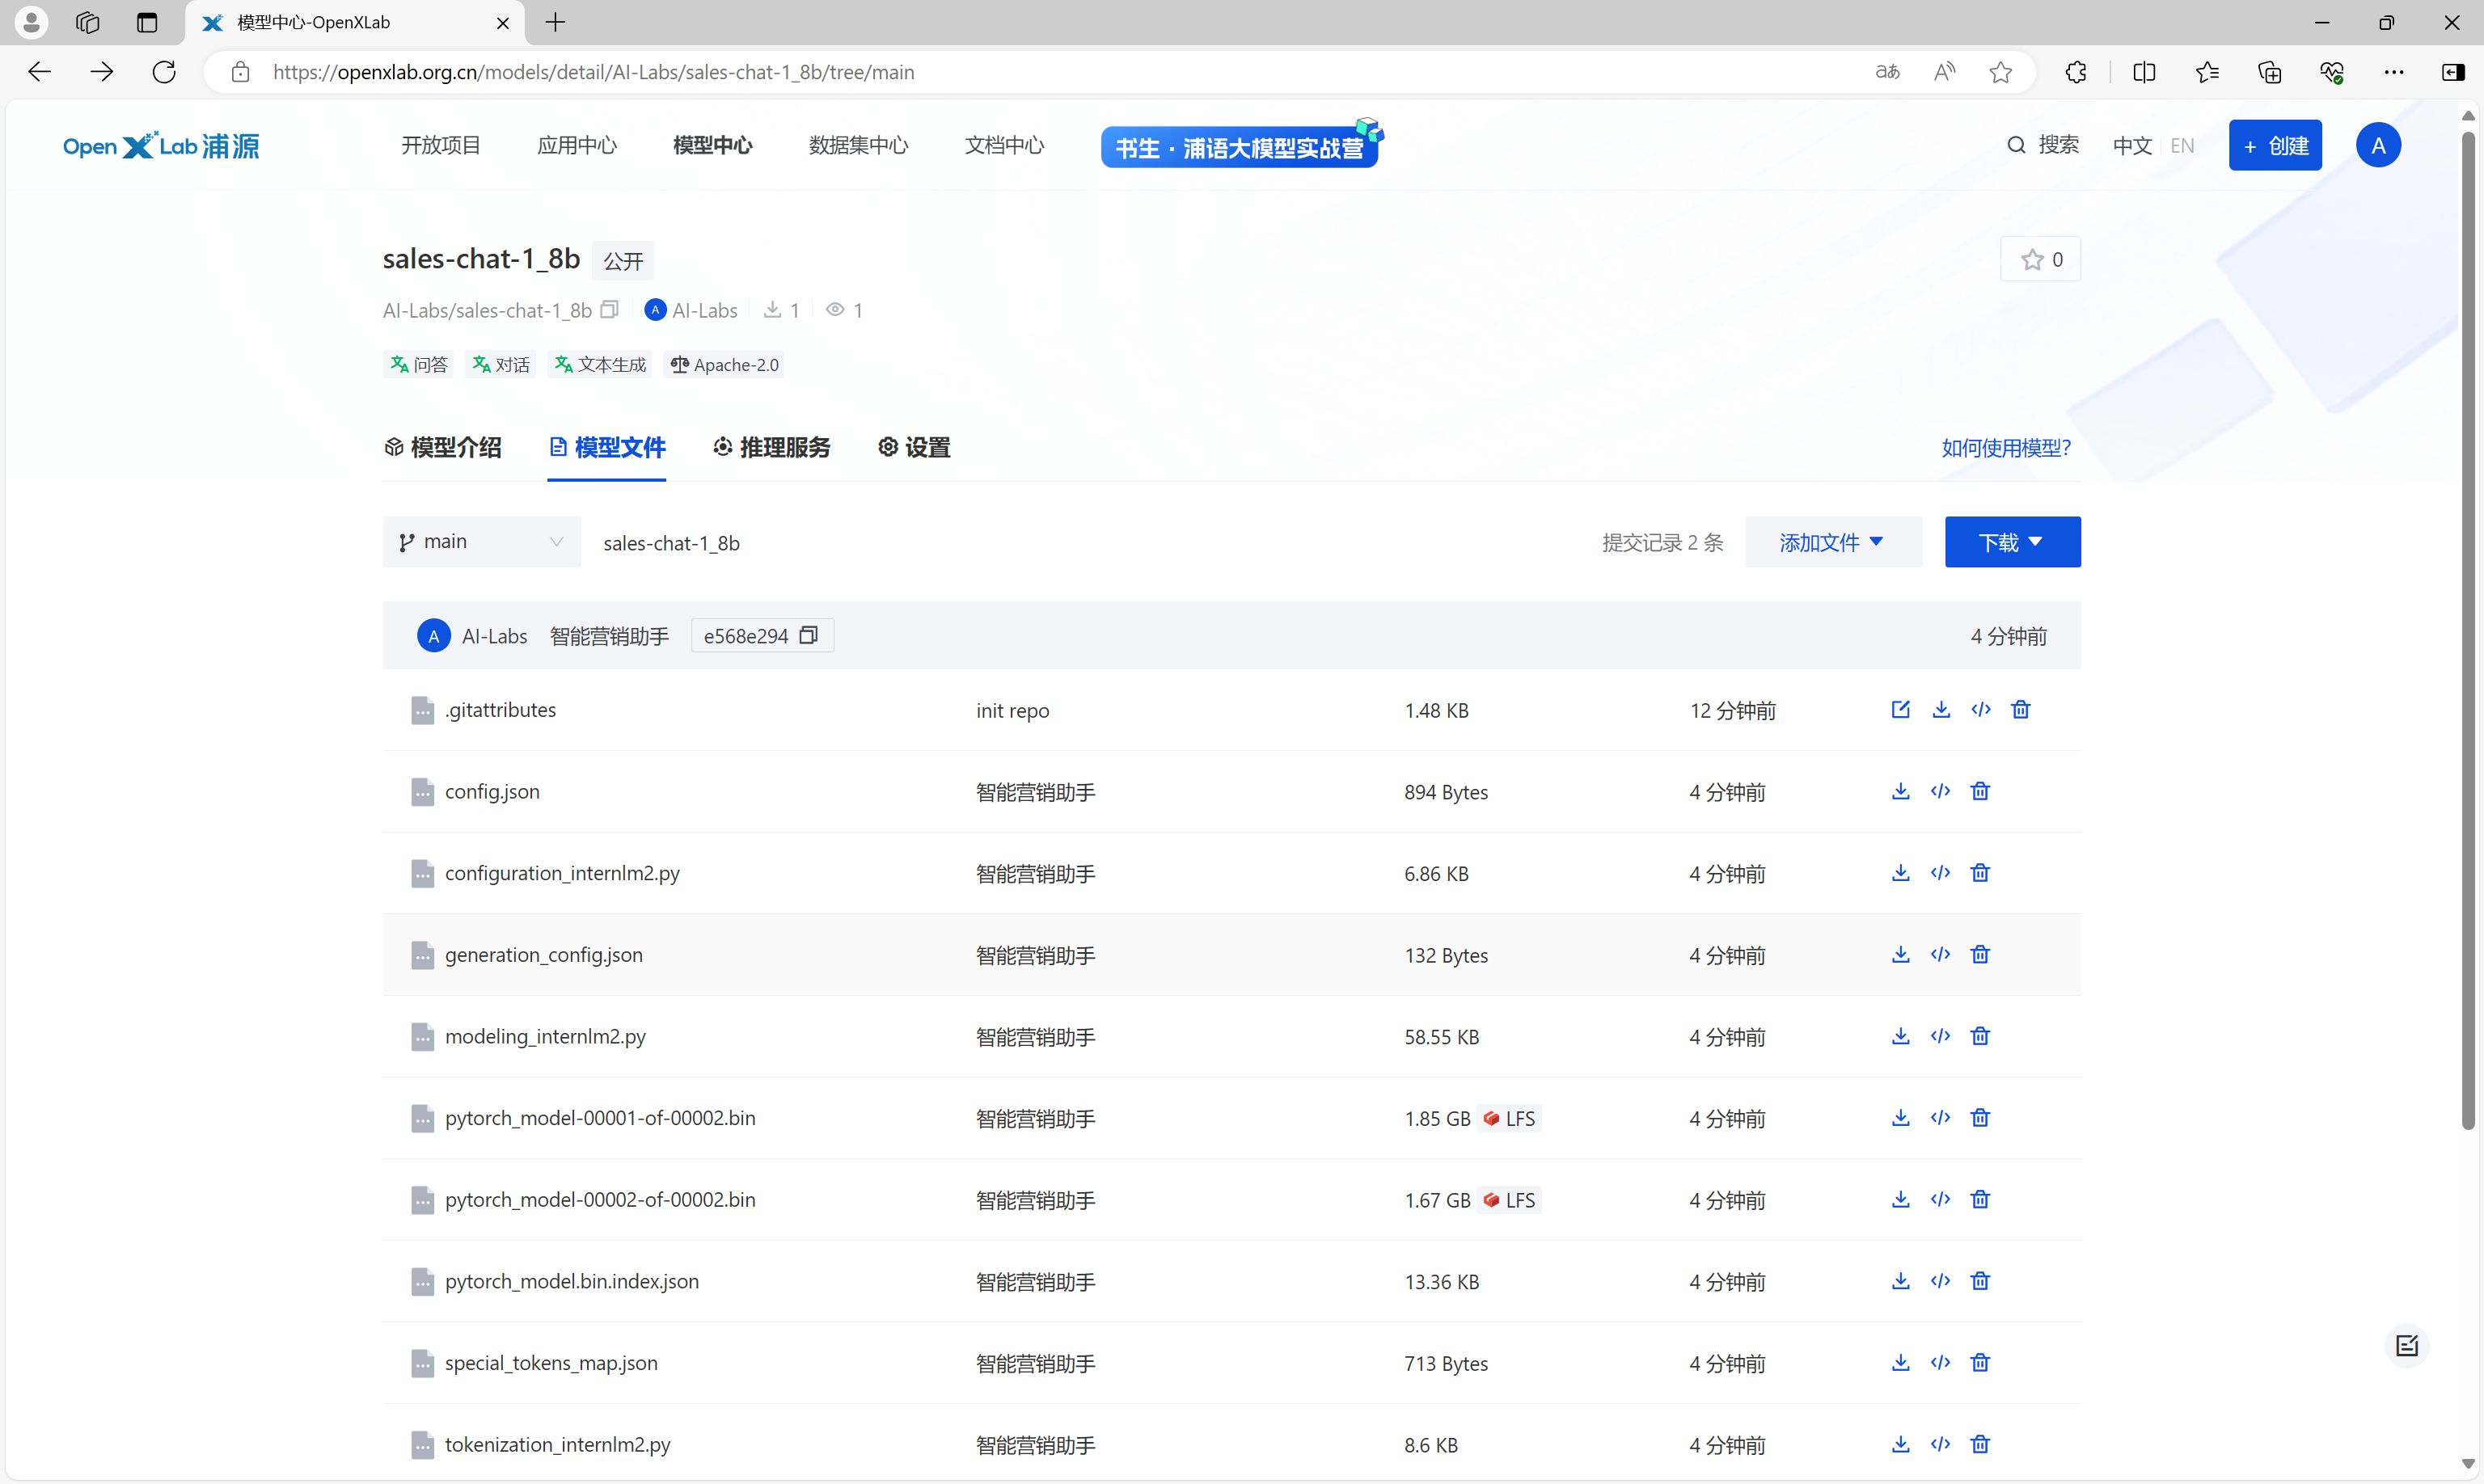Click the 创建 button
Image resolution: width=2484 pixels, height=1484 pixels.
coord(2275,146)
